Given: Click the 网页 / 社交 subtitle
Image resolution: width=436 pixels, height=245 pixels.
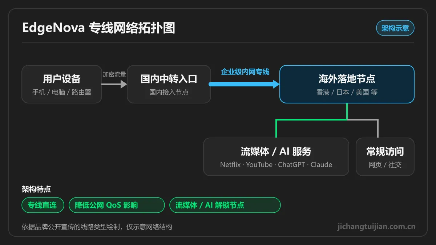Looking at the screenshot, I should (385, 165).
